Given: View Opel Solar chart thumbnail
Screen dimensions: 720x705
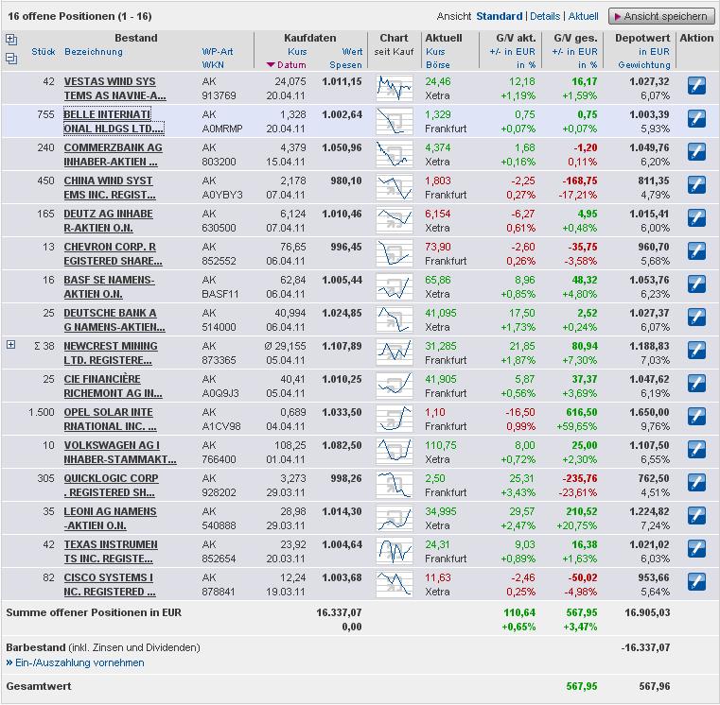Looking at the screenshot, I should pyautogui.click(x=394, y=419).
